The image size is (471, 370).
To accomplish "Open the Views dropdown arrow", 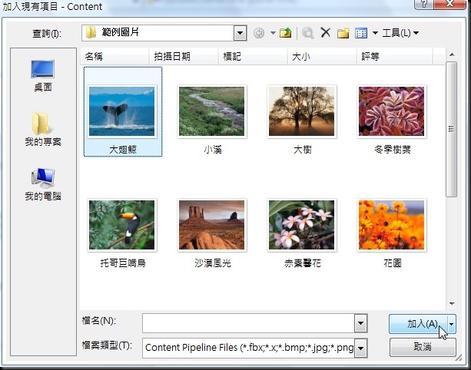I will 375,33.
